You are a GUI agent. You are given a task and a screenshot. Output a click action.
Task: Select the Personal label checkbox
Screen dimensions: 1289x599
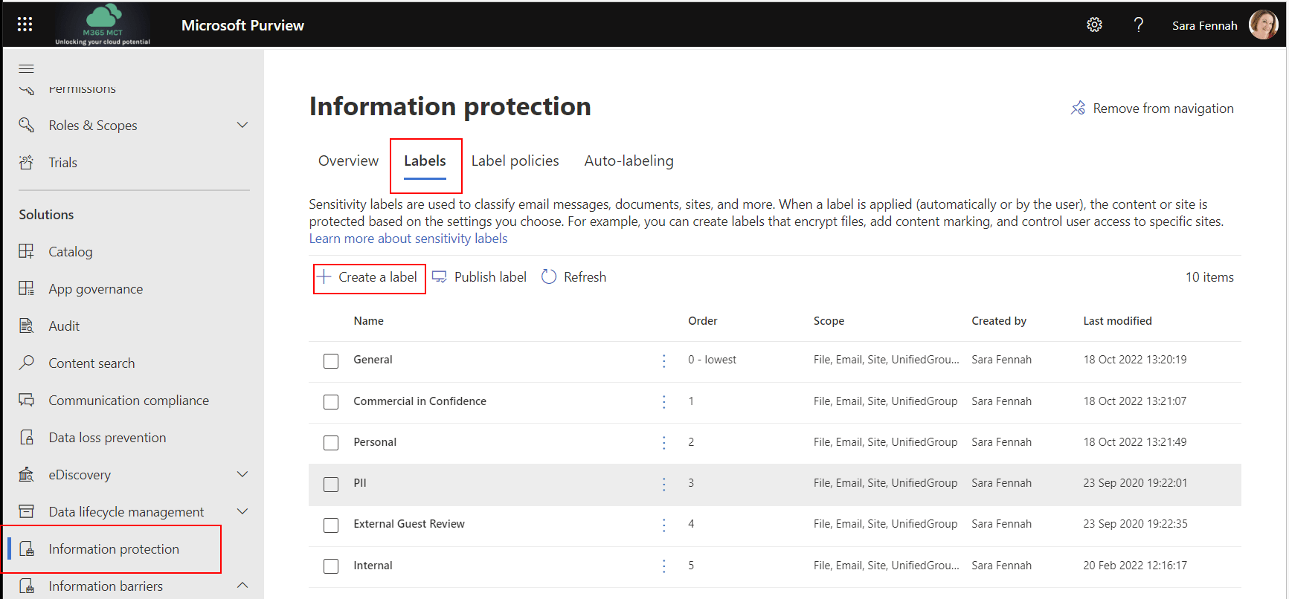coord(331,443)
